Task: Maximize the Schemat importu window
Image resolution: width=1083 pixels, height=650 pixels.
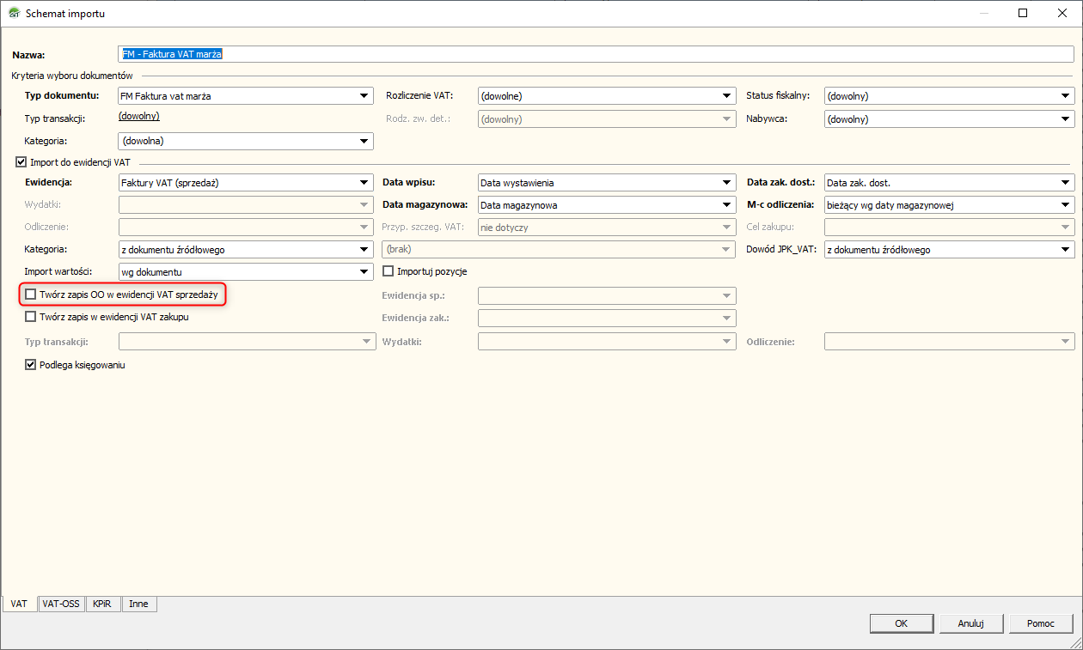Action: coord(1023,14)
